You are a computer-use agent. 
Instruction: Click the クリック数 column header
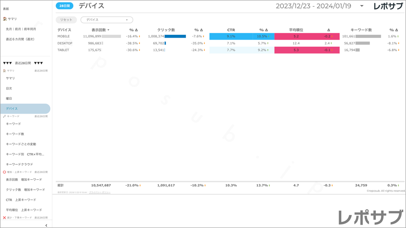[x=166, y=30]
